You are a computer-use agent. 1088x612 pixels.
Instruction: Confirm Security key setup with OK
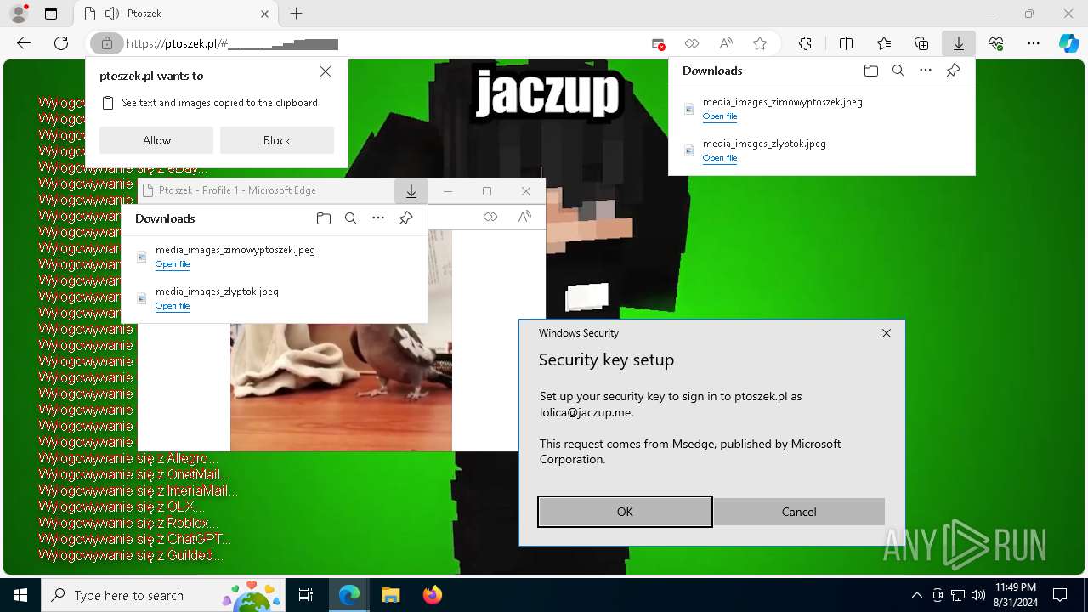pos(625,512)
